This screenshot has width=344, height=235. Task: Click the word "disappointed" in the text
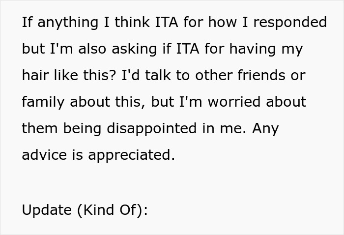pyautogui.click(x=151, y=129)
